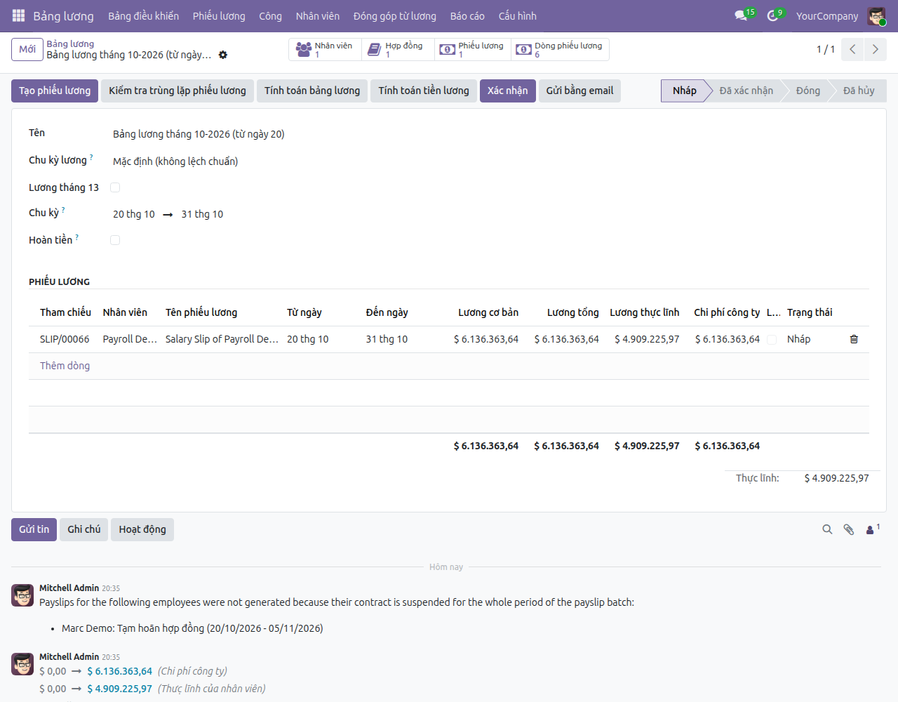
Task: Click Kiểm tra trùng lặp phiếu lương
Action: [x=177, y=91]
